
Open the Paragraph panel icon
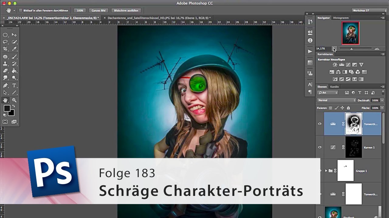tap(310, 92)
